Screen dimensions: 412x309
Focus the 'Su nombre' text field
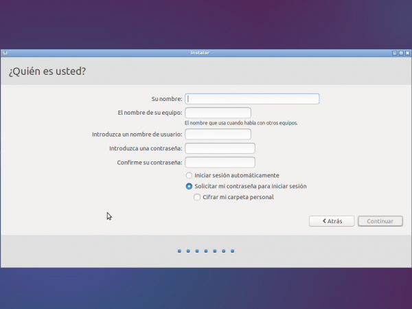coord(252,98)
